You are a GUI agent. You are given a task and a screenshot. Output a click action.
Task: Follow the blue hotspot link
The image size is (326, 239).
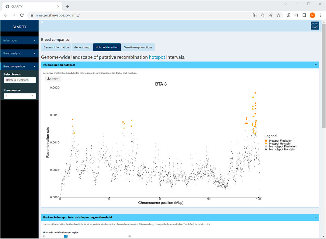click(157, 57)
